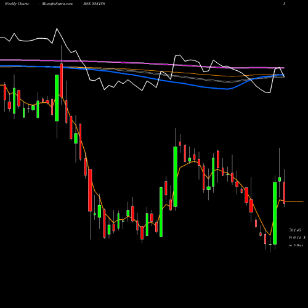Click the "MunafaSutra.com" label
Viewport: 308px width, 308px height.
[57, 4]
